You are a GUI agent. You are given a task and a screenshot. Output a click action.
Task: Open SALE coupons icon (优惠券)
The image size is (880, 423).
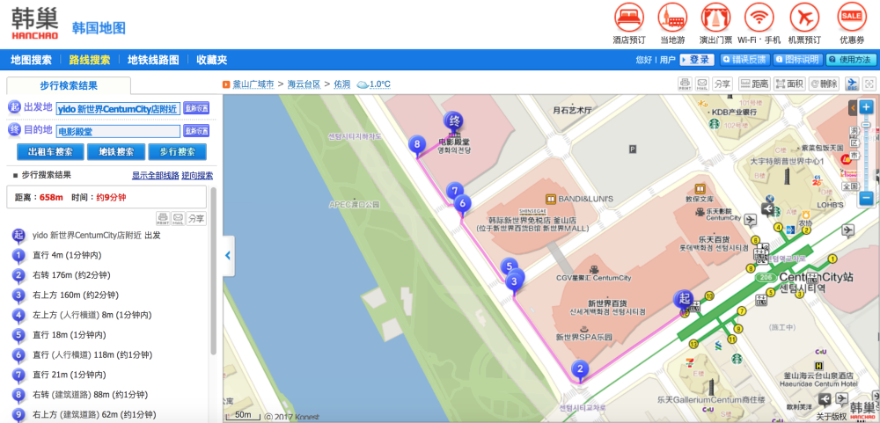click(x=851, y=18)
